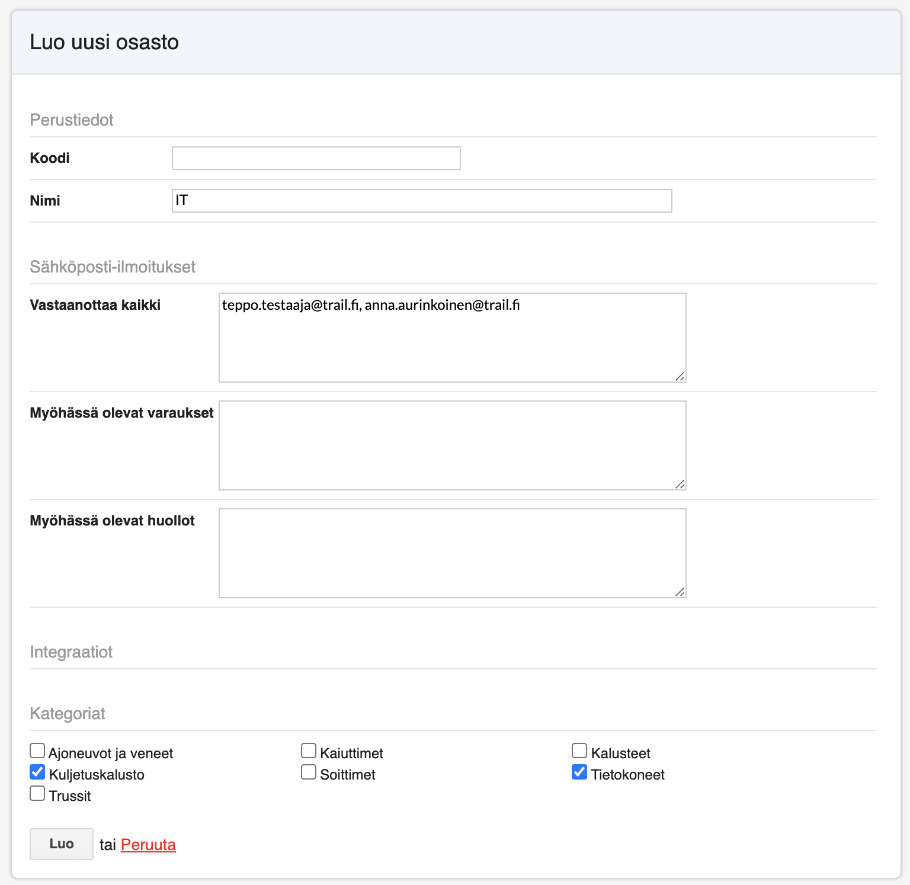The height and width of the screenshot is (885, 910).
Task: Click the Integraatiot section heading
Action: (71, 652)
